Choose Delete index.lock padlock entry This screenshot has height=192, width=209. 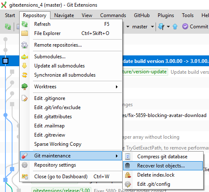click(x=163, y=175)
